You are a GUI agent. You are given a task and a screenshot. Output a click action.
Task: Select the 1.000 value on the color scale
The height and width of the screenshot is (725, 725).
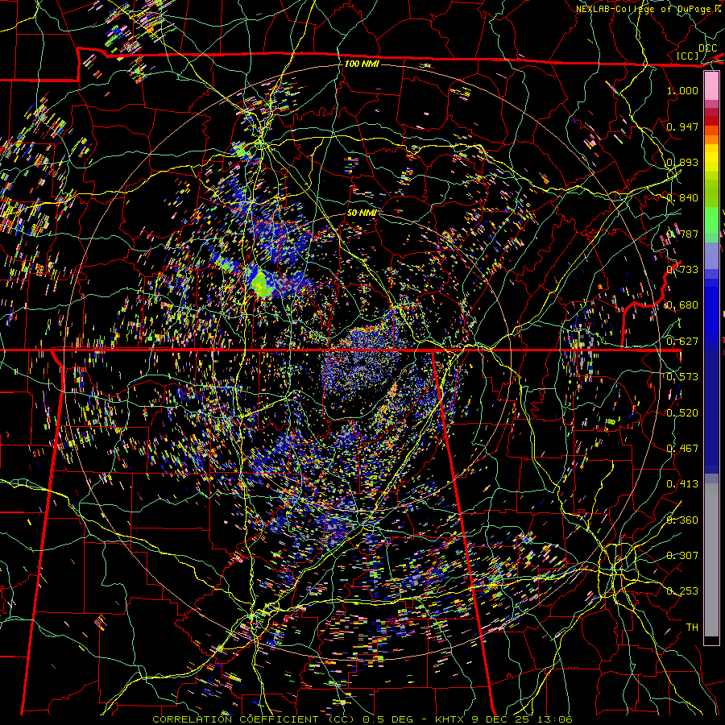(682, 90)
